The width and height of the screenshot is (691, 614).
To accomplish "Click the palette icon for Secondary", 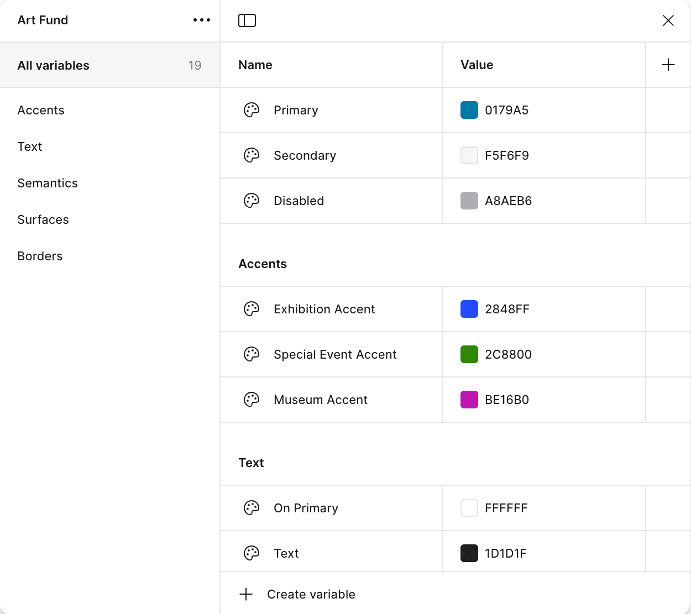I will tap(252, 155).
